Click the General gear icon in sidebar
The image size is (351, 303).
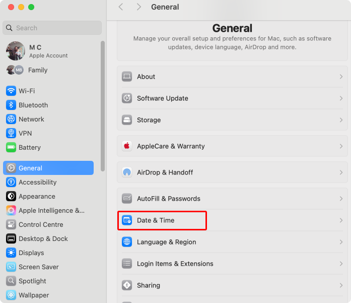[x=11, y=168]
